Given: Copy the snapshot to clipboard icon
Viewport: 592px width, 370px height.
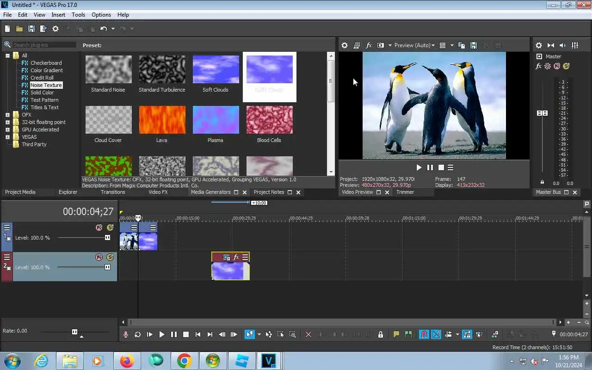Looking at the screenshot, I should coord(462,45).
